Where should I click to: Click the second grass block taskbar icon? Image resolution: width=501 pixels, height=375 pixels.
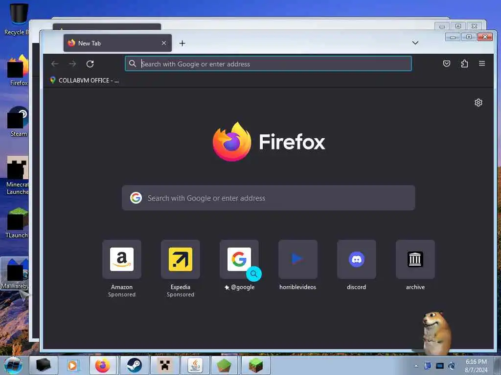pyautogui.click(x=255, y=365)
